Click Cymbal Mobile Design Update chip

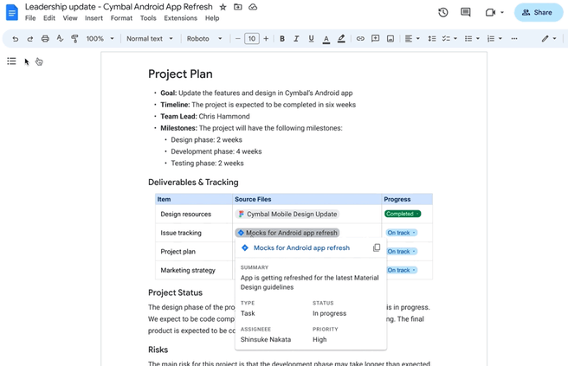tap(287, 214)
